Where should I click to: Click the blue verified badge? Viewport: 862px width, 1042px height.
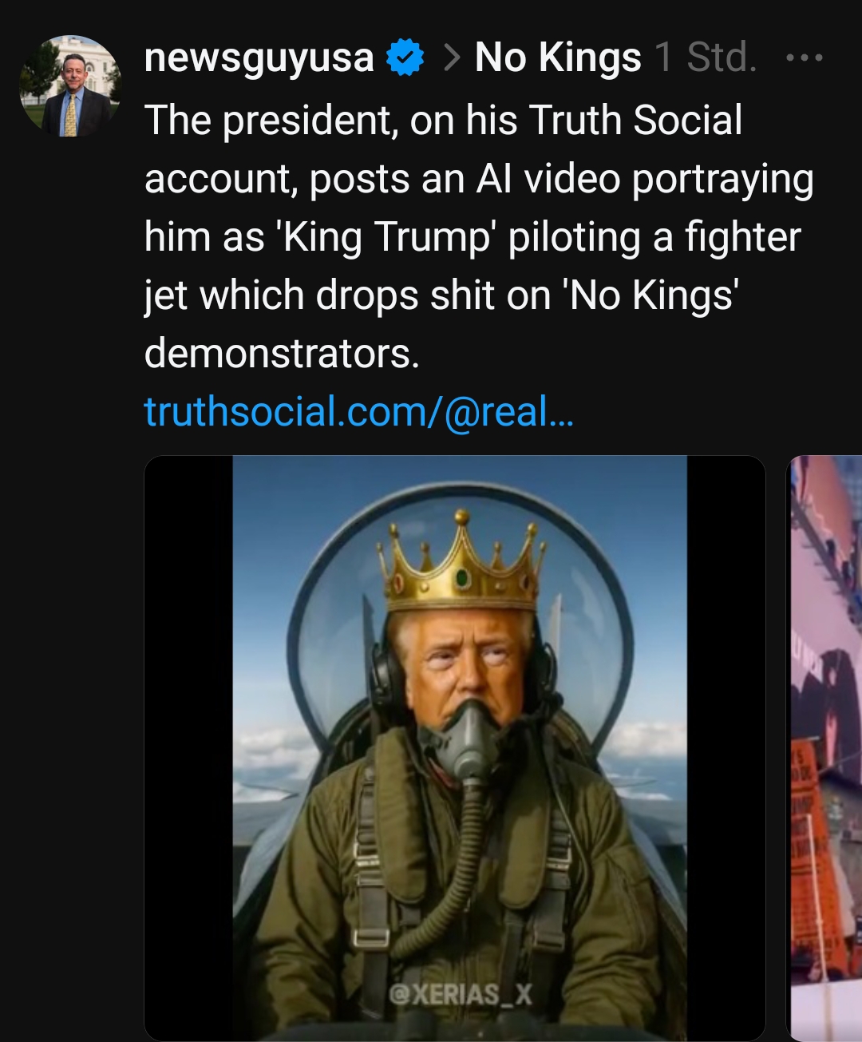point(405,58)
